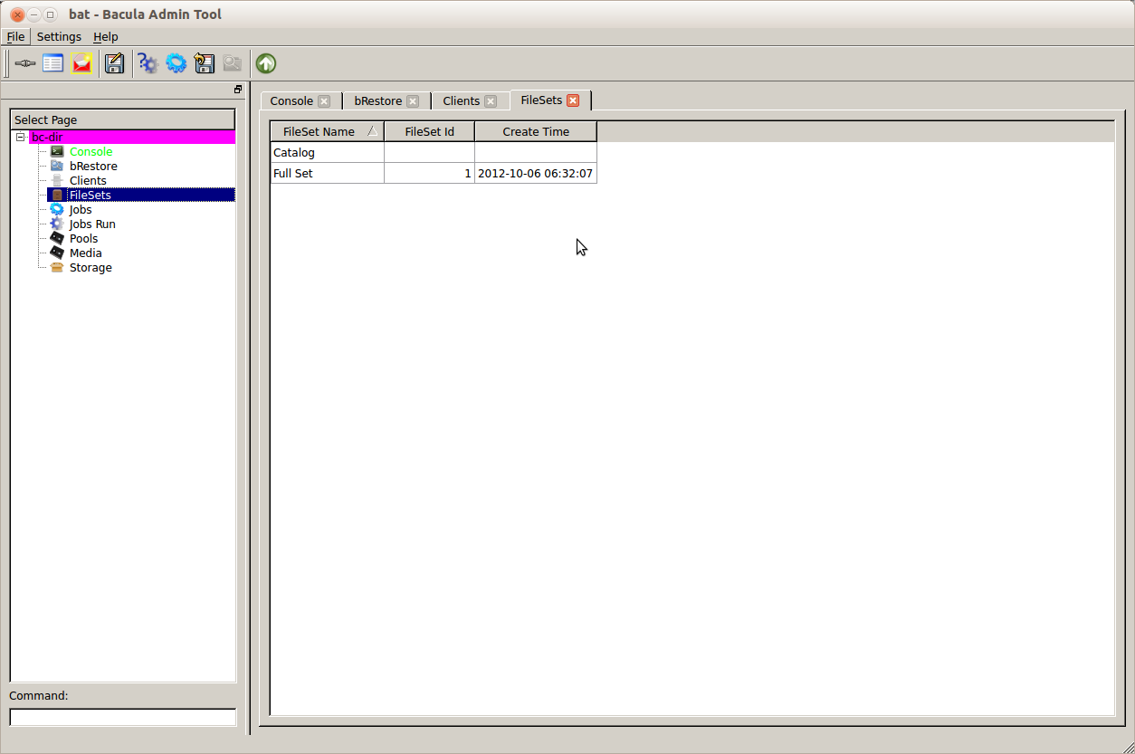Switch to the bRestore tab
This screenshot has width=1135, height=754.
(377, 100)
